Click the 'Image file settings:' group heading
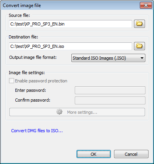Image resolution: width=154 pixels, height=164 pixels. tap(27, 73)
